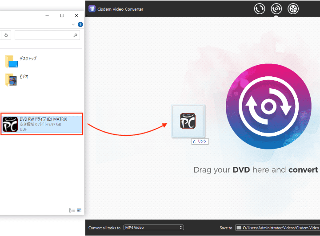Image resolution: width=320 pixels, height=236 pixels.
Task: Switch Explorer to details view
Action: 72,210
